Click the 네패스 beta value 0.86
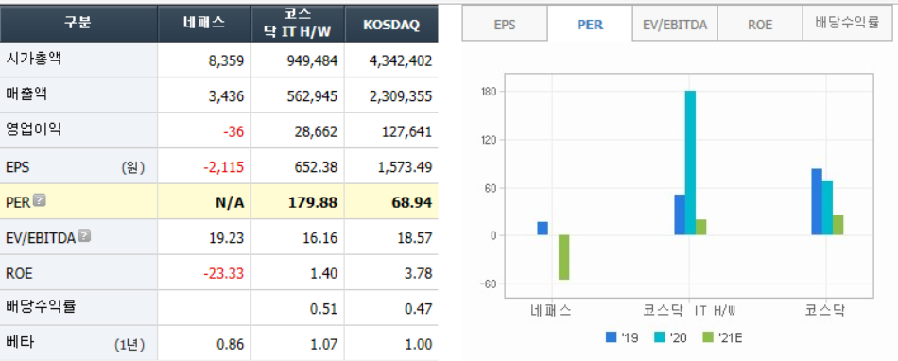 (232, 344)
